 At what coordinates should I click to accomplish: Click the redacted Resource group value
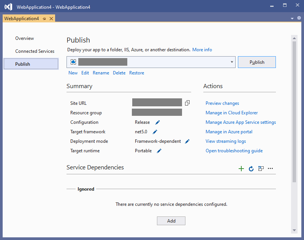tap(157, 112)
